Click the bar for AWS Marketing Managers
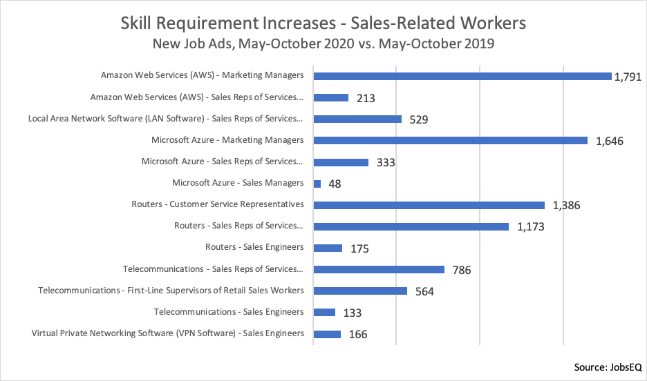This screenshot has height=381, width=647. pyautogui.click(x=462, y=76)
